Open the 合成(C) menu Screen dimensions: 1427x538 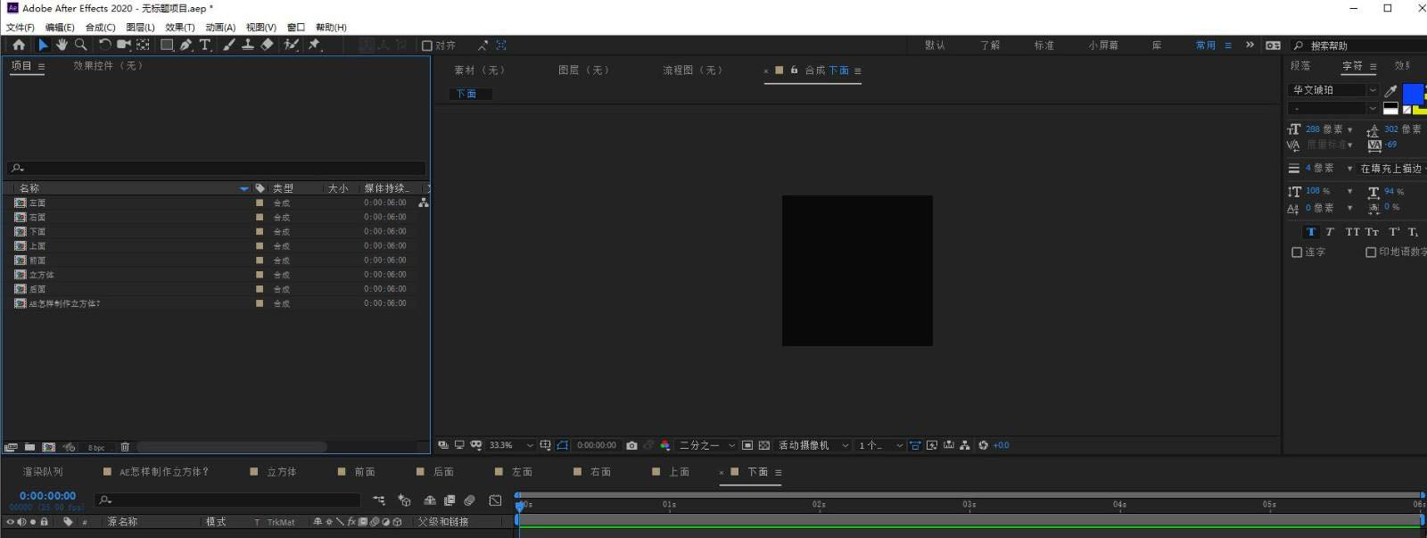(100, 28)
